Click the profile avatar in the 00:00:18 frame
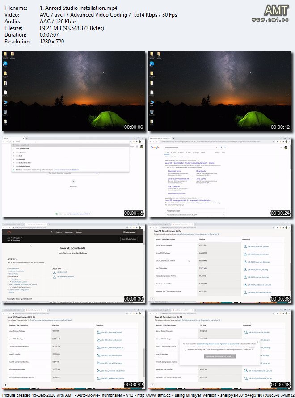Viewport: 295px width, 398px height. (x=142, y=147)
